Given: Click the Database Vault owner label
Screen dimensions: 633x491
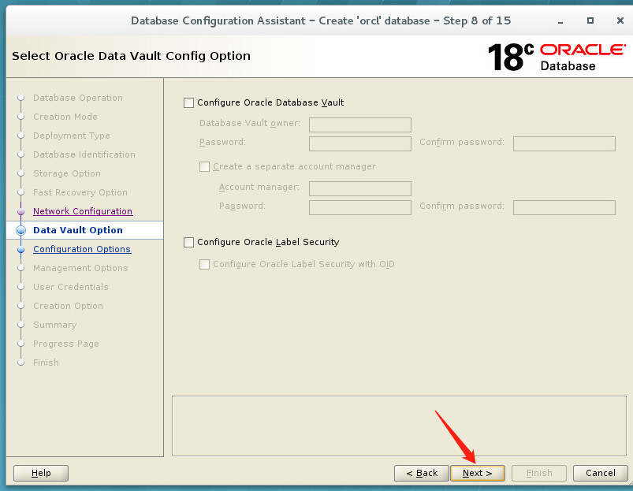Looking at the screenshot, I should coord(250,123).
